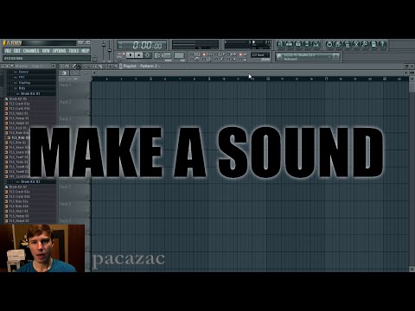Click the download button beside news panel

tap(335, 57)
